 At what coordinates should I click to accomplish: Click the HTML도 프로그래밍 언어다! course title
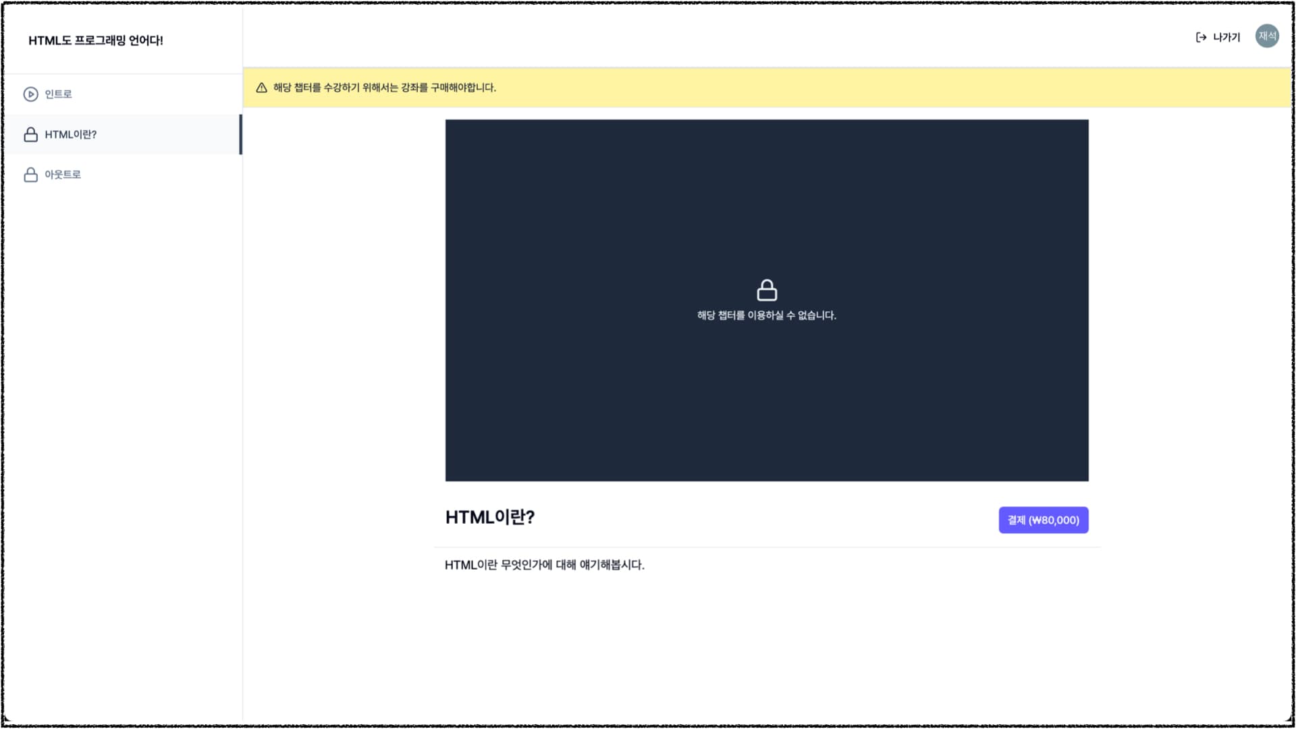pyautogui.click(x=96, y=40)
